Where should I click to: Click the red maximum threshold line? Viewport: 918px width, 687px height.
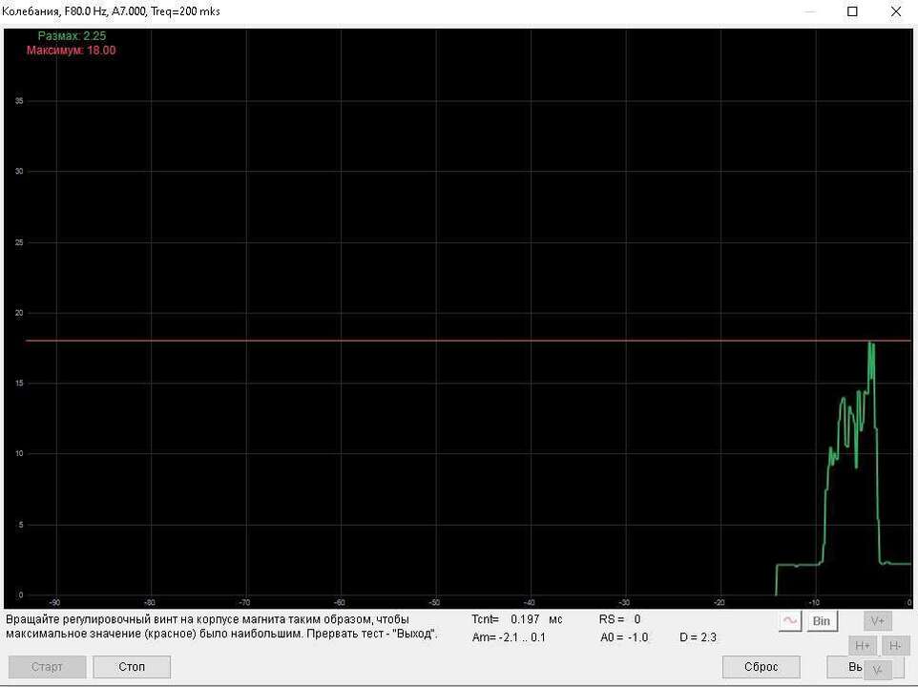[x=382, y=340]
